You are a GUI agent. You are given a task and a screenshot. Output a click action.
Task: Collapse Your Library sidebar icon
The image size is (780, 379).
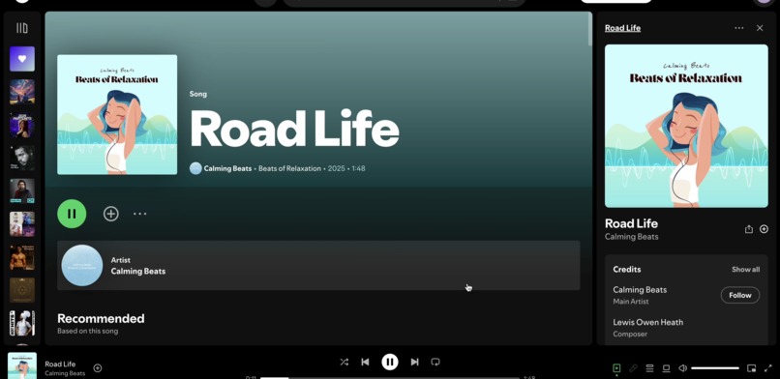point(22,28)
